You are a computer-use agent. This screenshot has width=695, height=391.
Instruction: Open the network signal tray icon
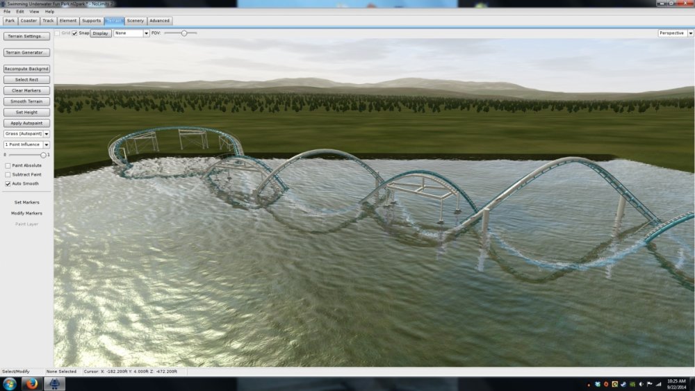point(658,384)
